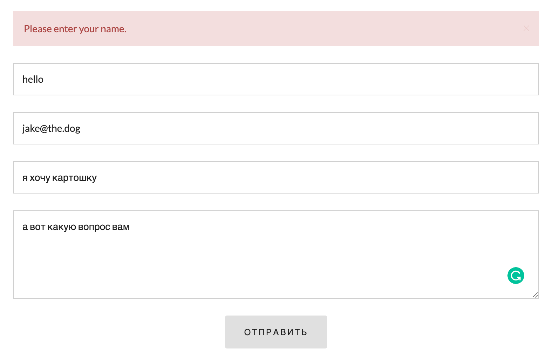Image resolution: width=546 pixels, height=359 pixels.
Task: Select the subject field "я хочу картошку"
Action: coord(276,177)
